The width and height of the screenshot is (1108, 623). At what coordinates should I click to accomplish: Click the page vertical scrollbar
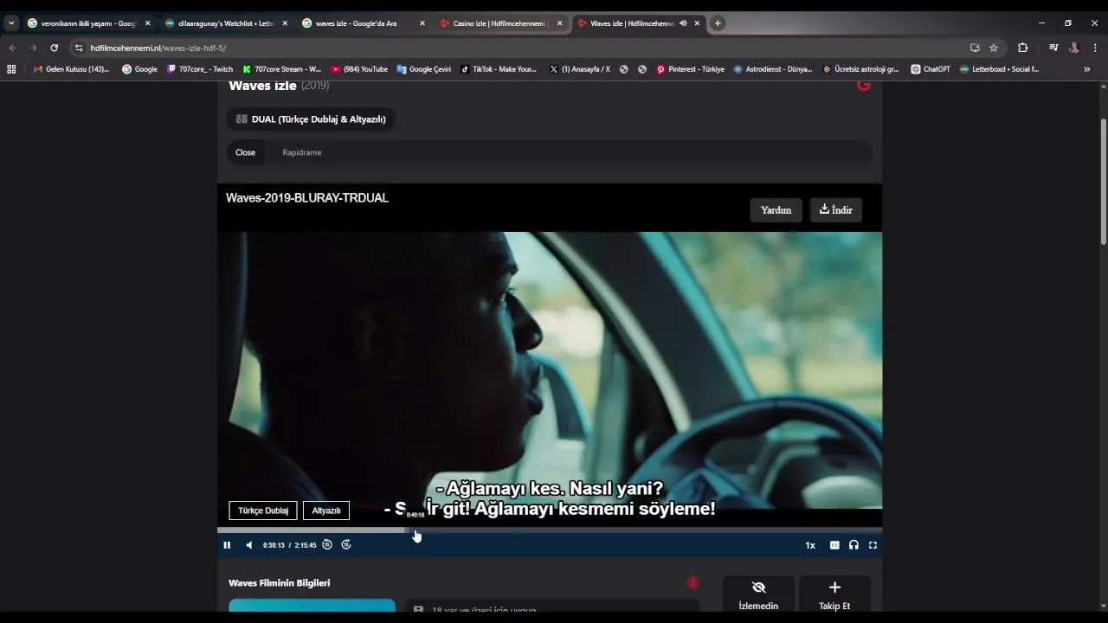(1103, 182)
